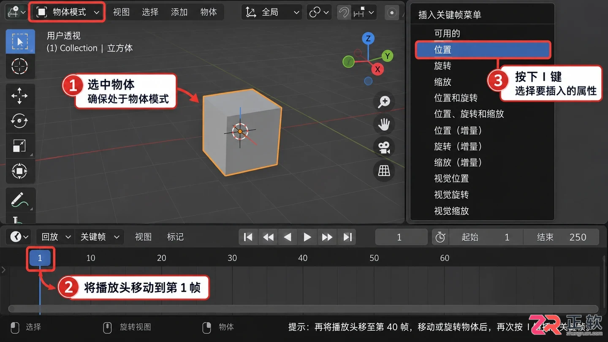Open the 全局 transform orientation dropdown
Image resolution: width=608 pixels, height=342 pixels.
click(272, 12)
